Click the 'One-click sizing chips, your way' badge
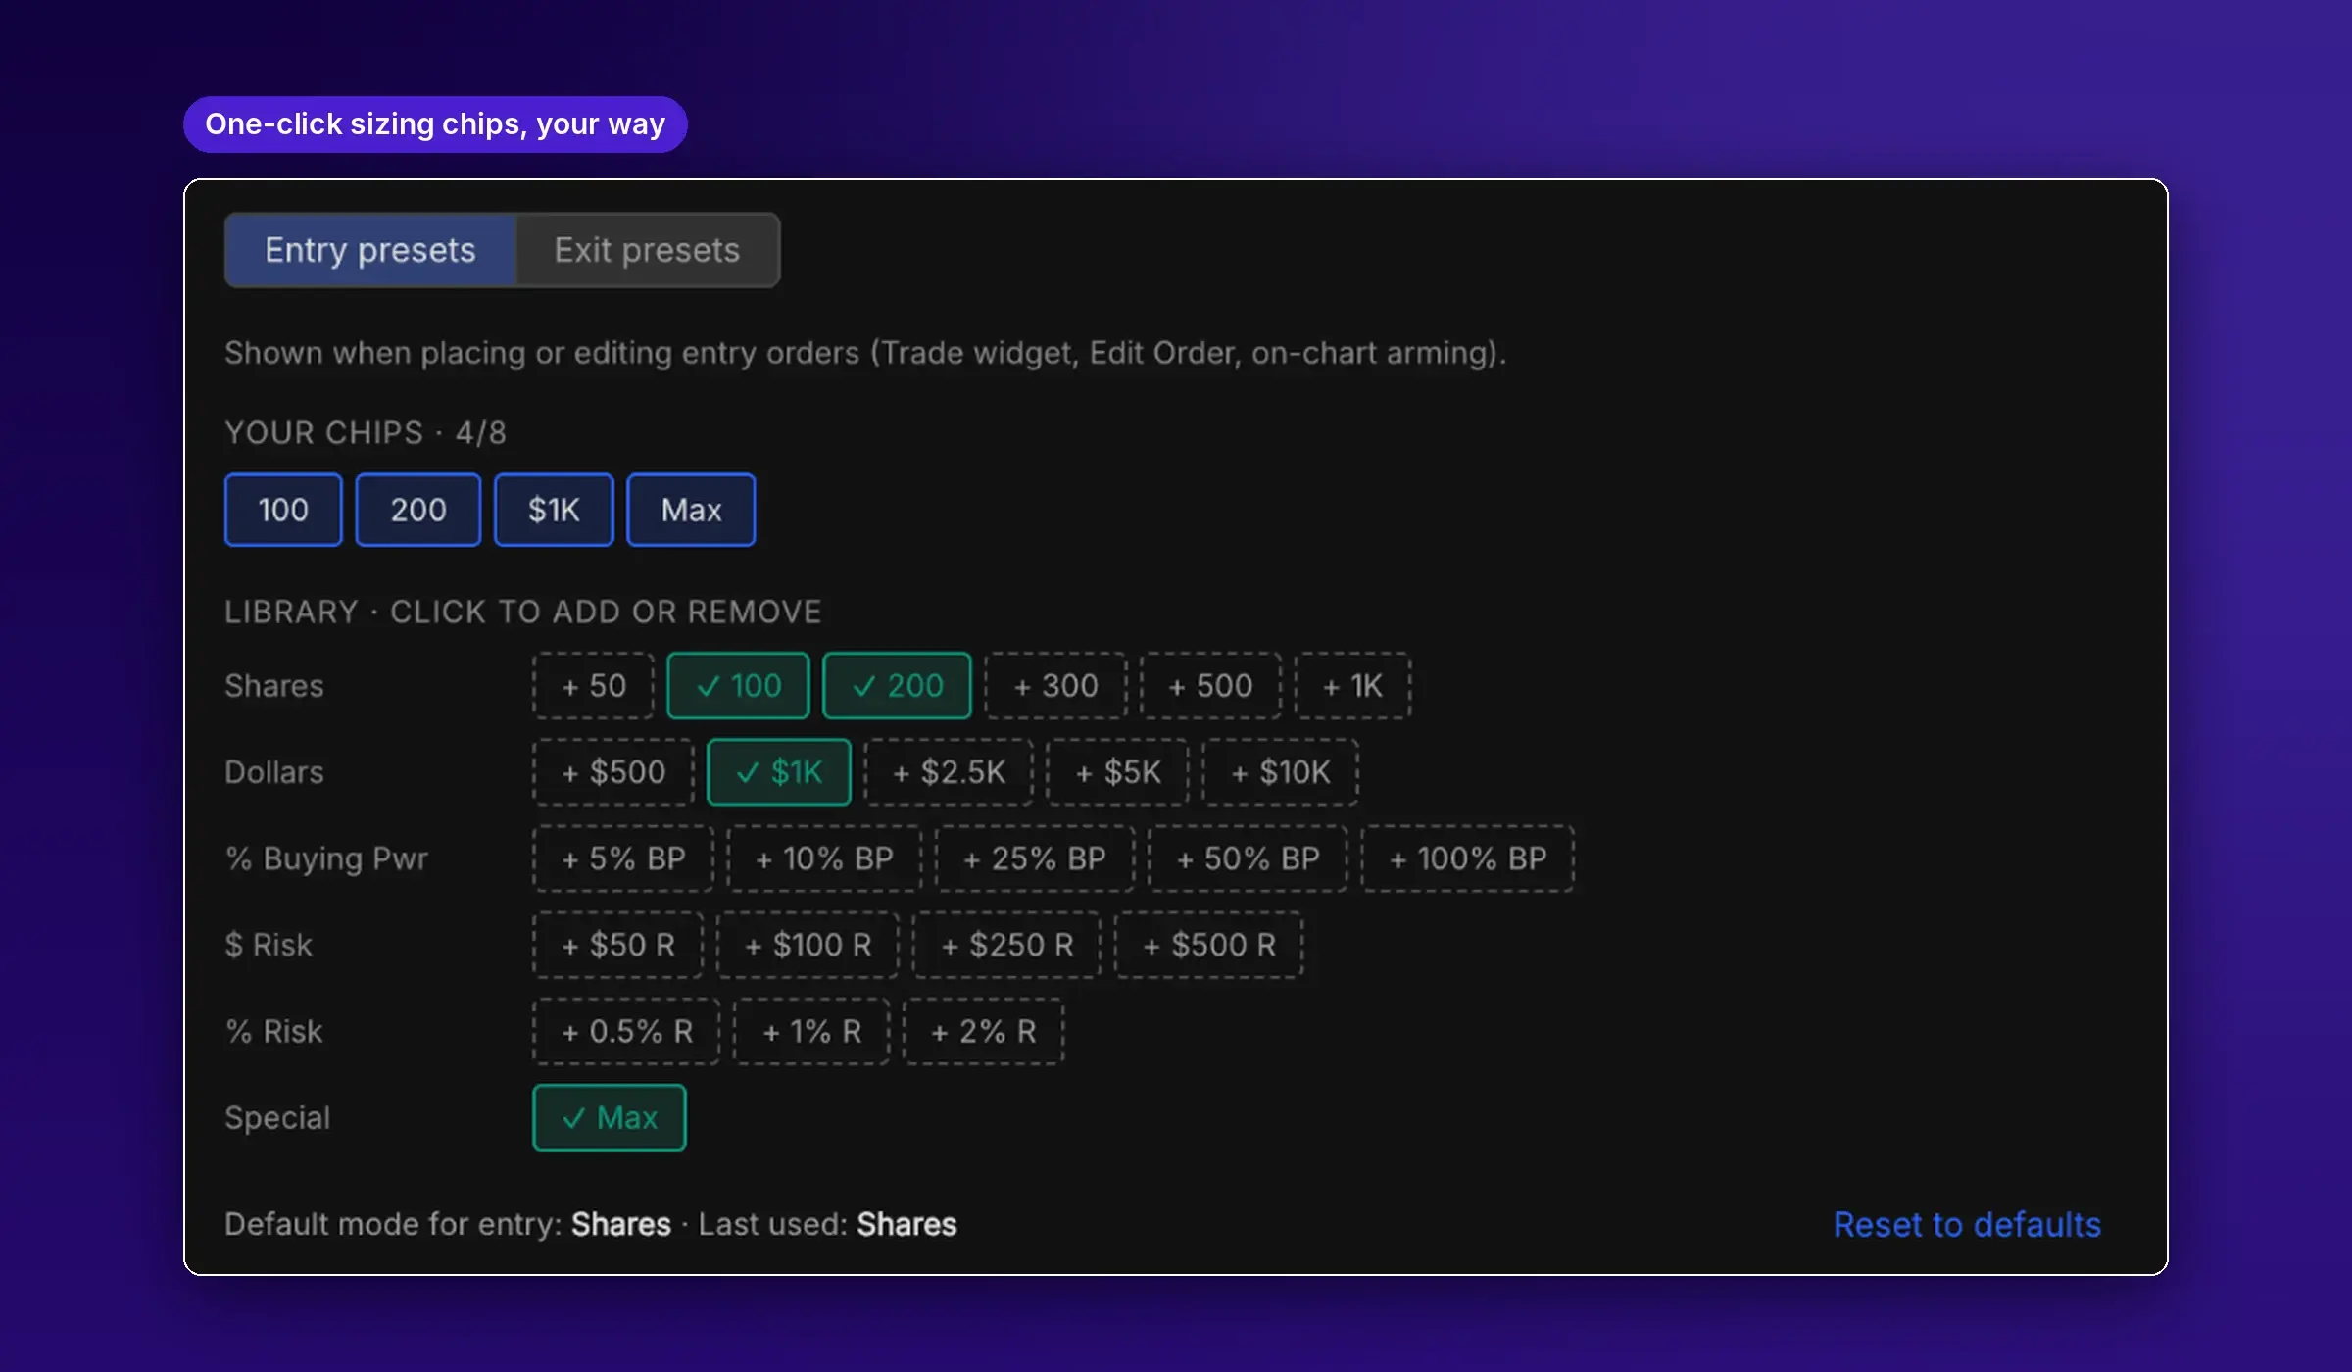 (435, 124)
